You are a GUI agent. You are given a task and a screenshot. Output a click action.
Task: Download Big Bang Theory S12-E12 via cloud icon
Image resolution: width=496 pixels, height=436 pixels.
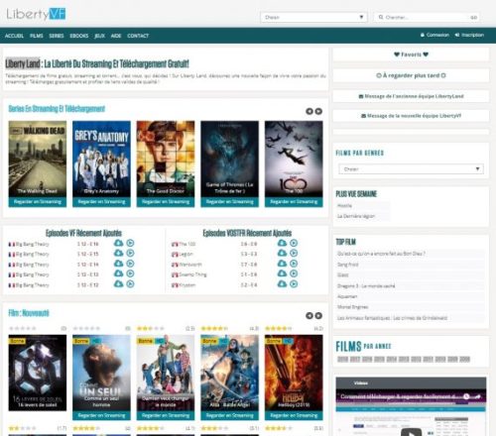tap(118, 284)
